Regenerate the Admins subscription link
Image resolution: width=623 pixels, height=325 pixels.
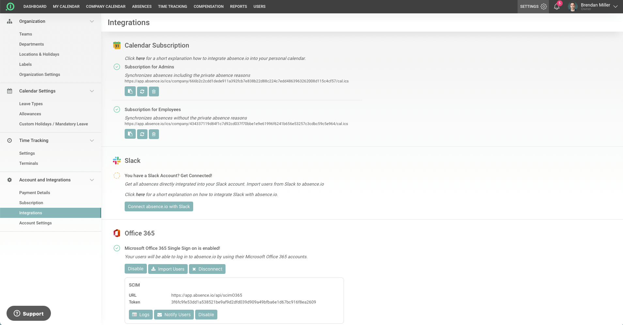[142, 92]
